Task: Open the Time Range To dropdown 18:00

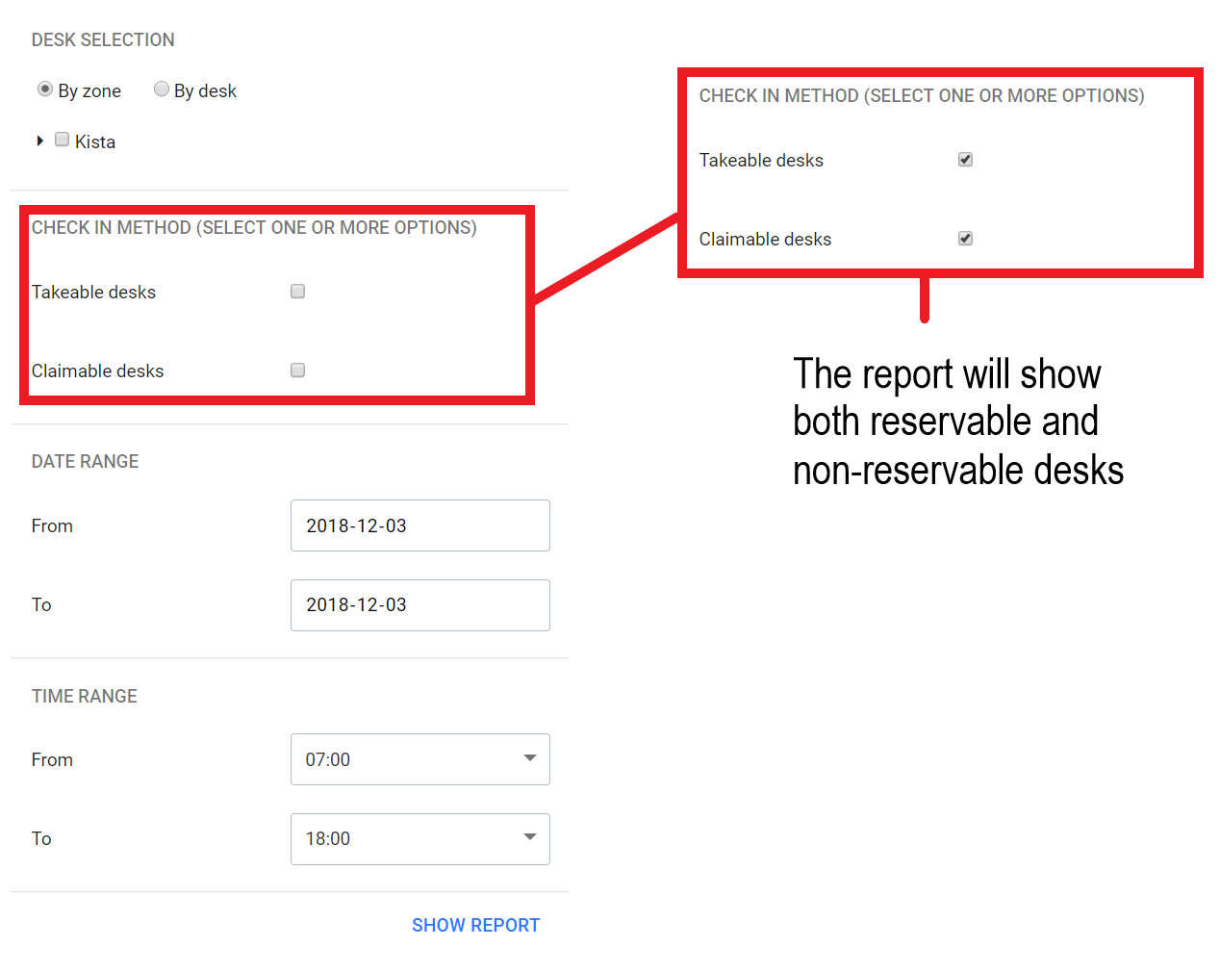Action: tap(420, 839)
